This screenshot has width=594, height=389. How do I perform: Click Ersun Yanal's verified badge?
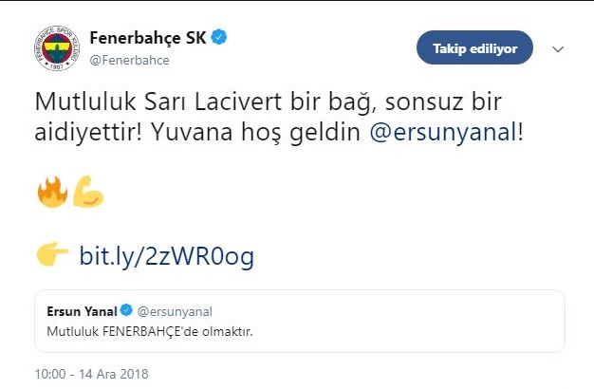126,310
